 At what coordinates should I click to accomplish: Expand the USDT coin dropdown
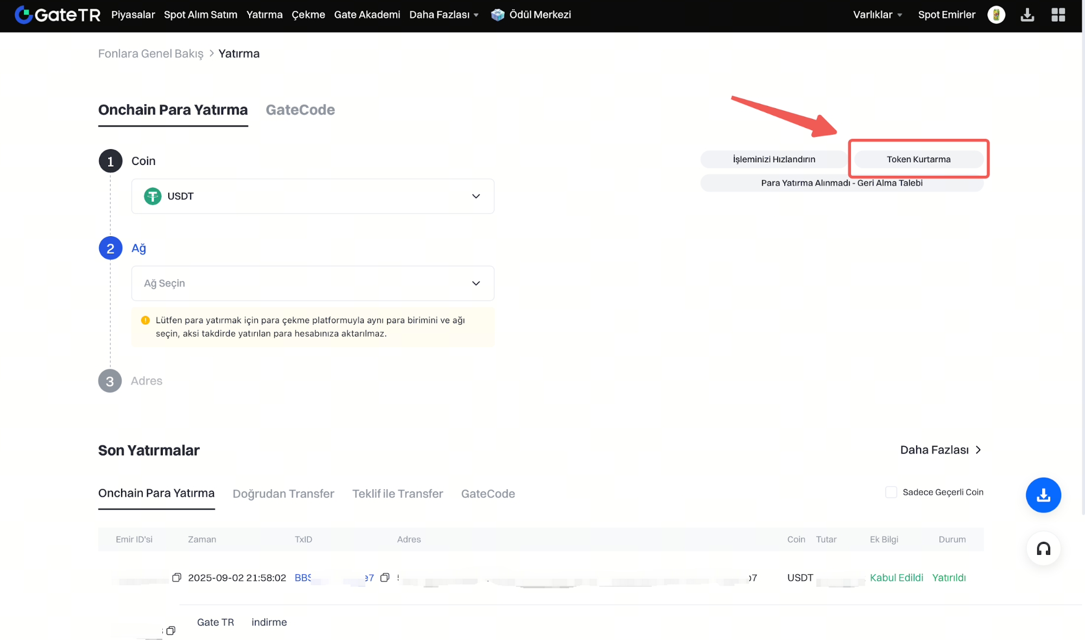(x=313, y=196)
